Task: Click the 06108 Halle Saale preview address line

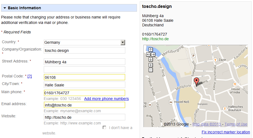Action: pos(158,20)
